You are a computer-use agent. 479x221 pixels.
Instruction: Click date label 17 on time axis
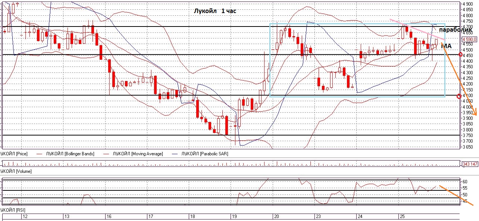[x=150, y=217]
